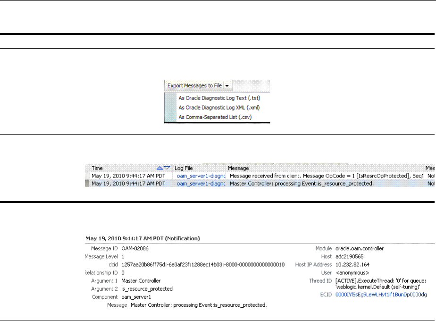Click the Message column header
This screenshot has height=321, width=436.
[238, 168]
